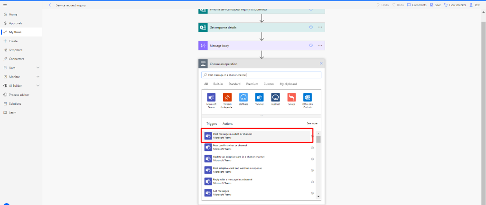Click the Staffbase connector icon
Viewport: 486px width, 205px height.
click(243, 97)
